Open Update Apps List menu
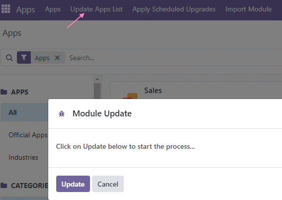282x200 pixels. 96,9
